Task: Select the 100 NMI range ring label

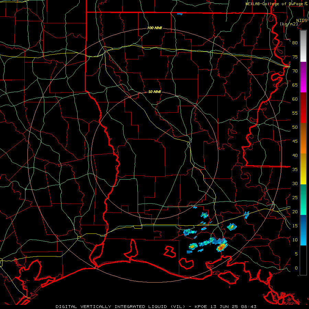Action: point(155,28)
